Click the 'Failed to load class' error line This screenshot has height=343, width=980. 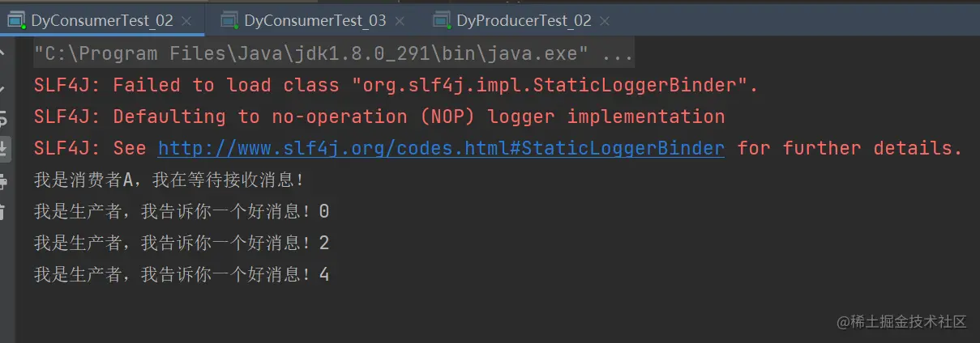click(396, 85)
